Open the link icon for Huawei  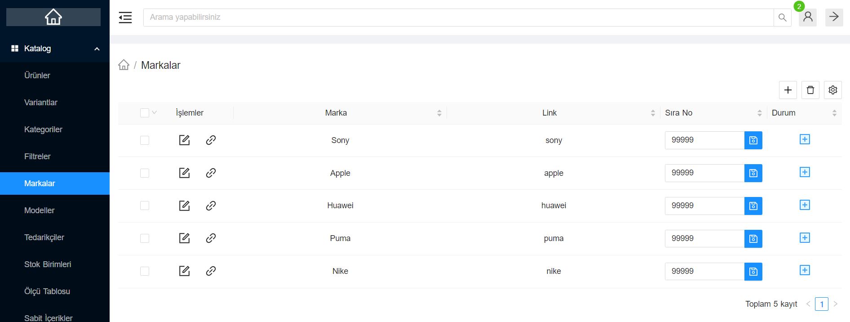pos(211,206)
